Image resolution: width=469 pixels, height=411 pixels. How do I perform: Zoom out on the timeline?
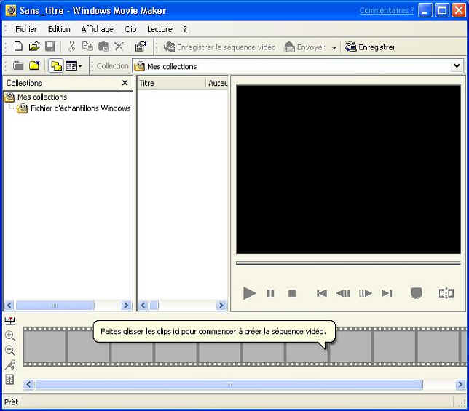(10, 350)
